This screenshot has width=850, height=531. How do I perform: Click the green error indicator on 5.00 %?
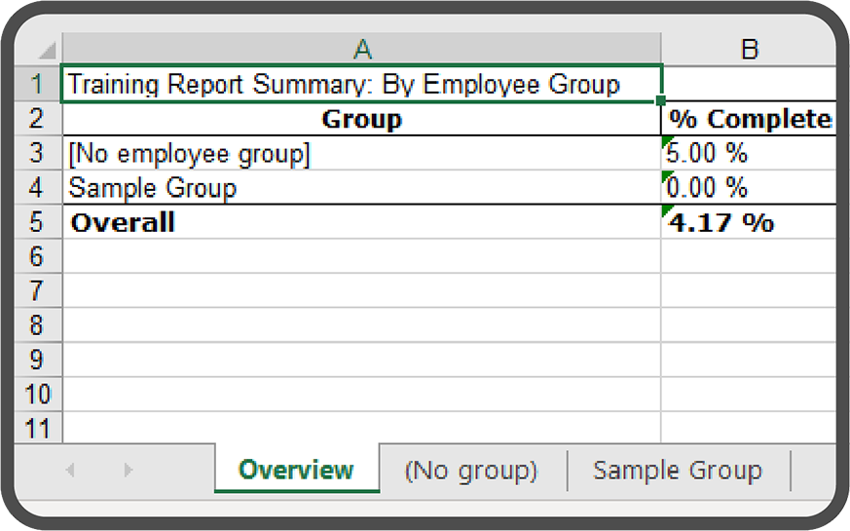pos(667,141)
